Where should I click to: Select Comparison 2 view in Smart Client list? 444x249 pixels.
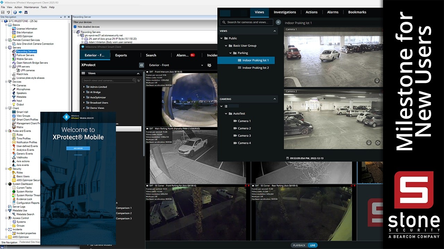coord(123,213)
